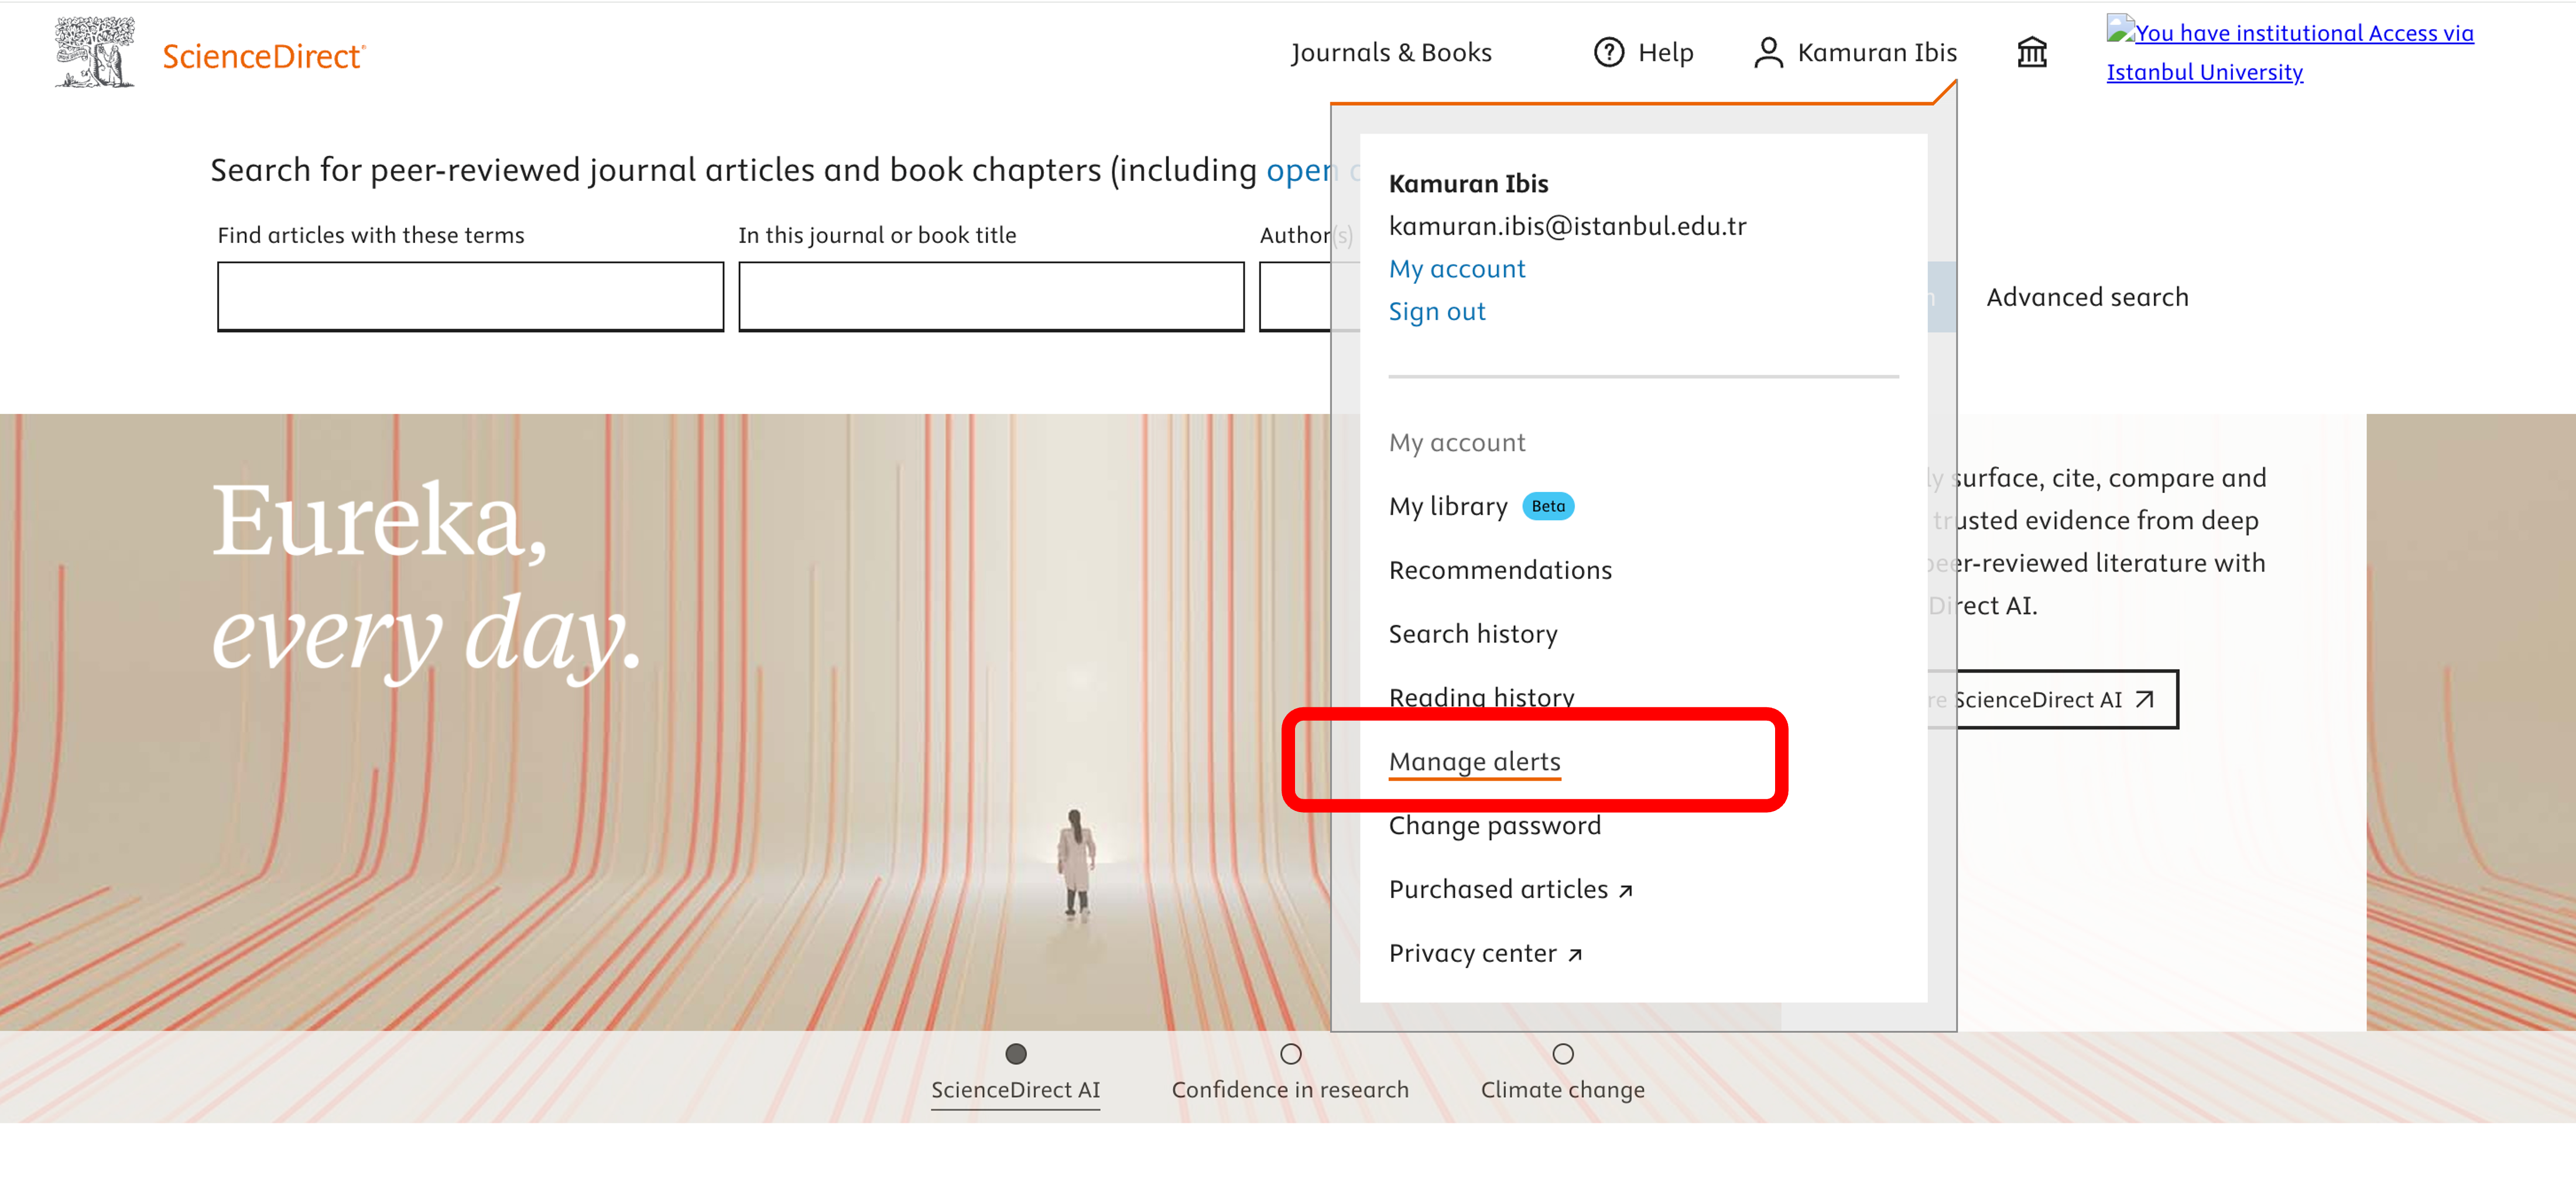Select grey My account menu entry
The height and width of the screenshot is (1178, 2576).
1456,442
